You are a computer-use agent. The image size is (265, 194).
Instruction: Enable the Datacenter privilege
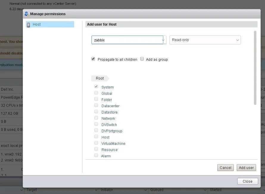pos(96,105)
